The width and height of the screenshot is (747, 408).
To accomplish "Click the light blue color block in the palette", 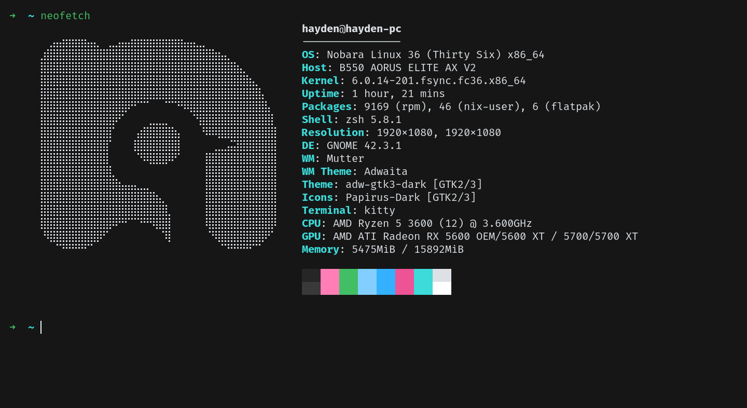I will (367, 282).
